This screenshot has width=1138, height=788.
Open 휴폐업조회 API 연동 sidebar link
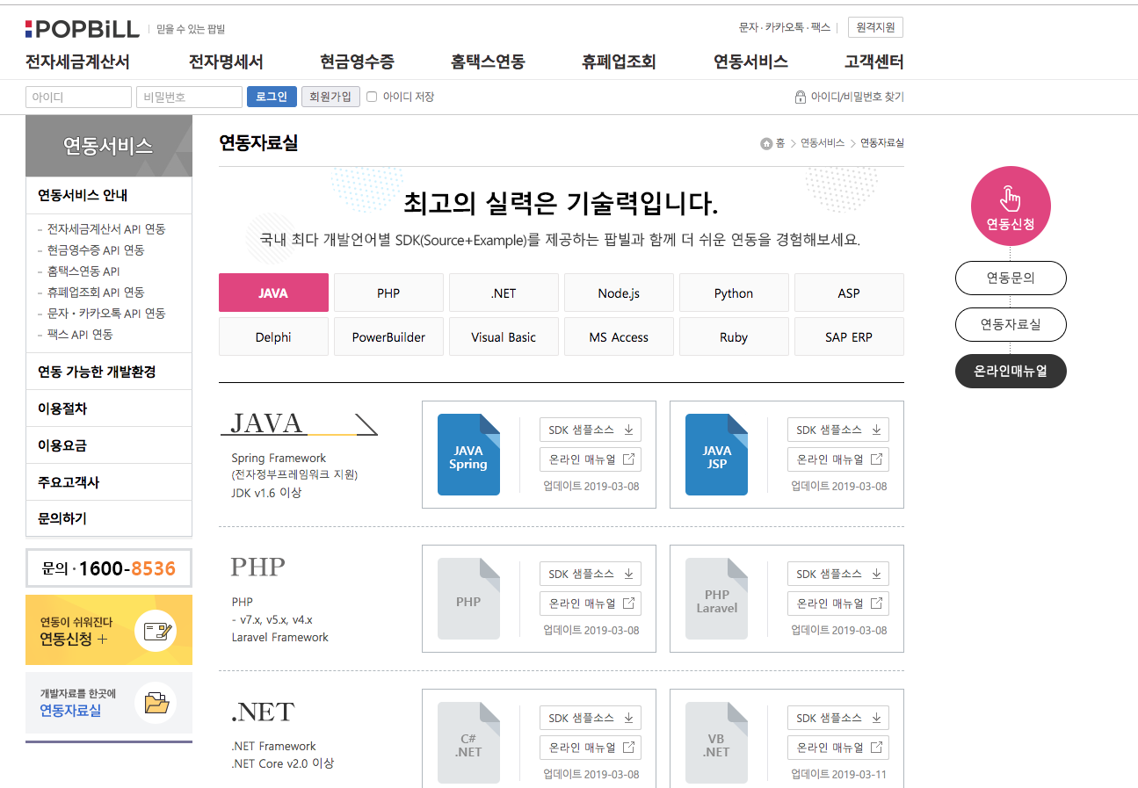pyautogui.click(x=96, y=293)
